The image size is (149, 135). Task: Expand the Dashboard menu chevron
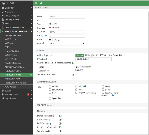click(31, 8)
